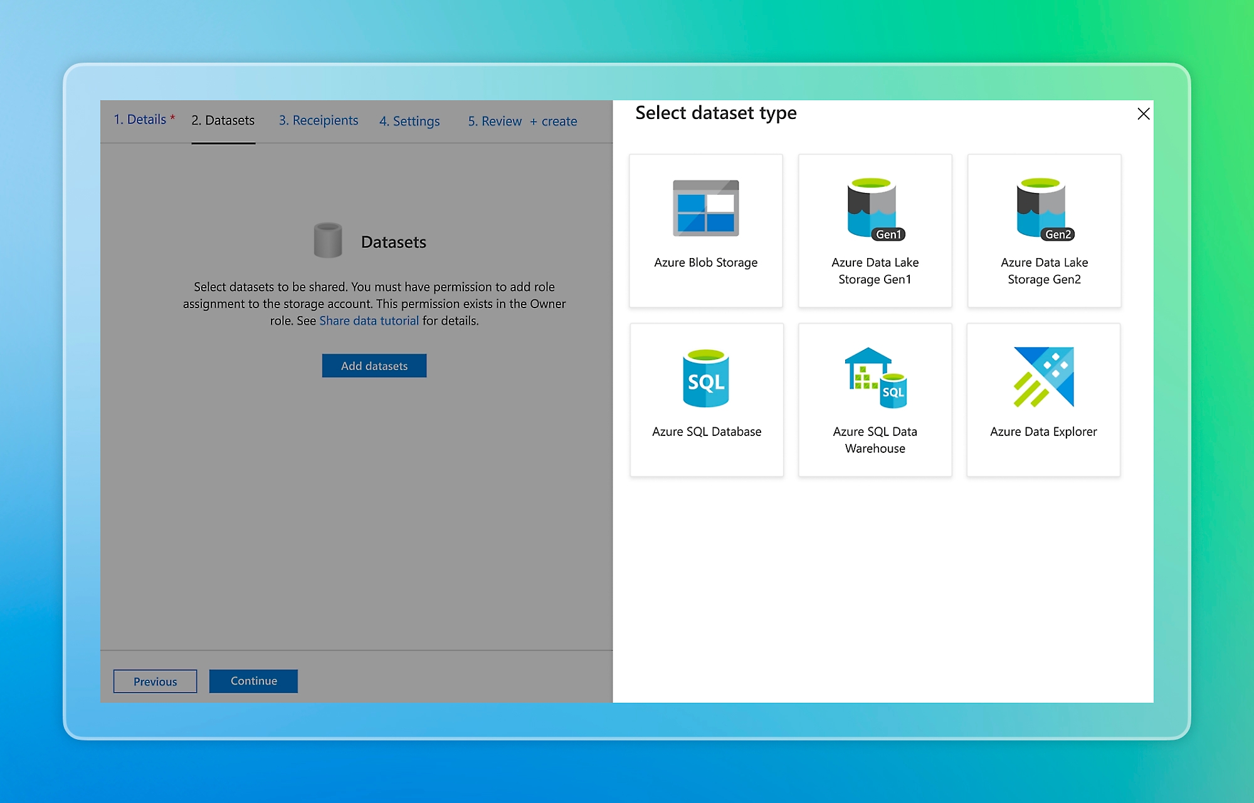Image resolution: width=1254 pixels, height=803 pixels.
Task: Choose the Data Lake Storage Gen1 icon
Action: pyautogui.click(x=876, y=209)
